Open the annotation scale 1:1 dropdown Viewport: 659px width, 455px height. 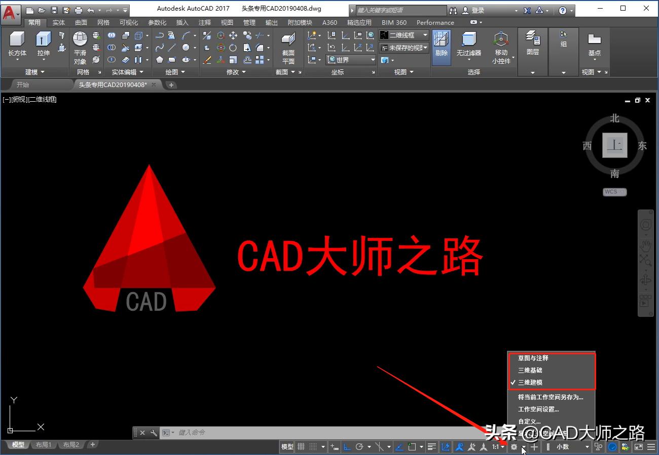tap(498, 447)
